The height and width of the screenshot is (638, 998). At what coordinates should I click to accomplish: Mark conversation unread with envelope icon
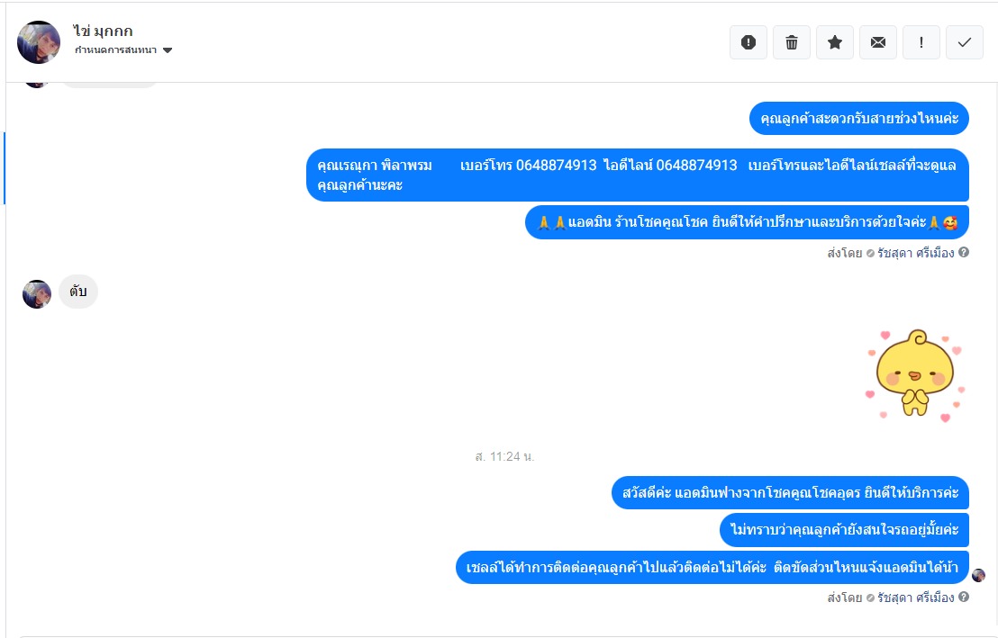[877, 42]
